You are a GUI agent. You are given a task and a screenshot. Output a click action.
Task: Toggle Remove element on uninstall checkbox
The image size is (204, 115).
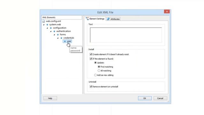pyautogui.click(x=91, y=87)
